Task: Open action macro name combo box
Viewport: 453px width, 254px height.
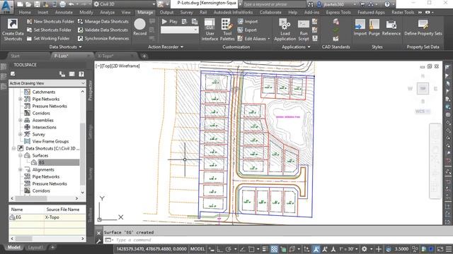Action: pyautogui.click(x=179, y=30)
